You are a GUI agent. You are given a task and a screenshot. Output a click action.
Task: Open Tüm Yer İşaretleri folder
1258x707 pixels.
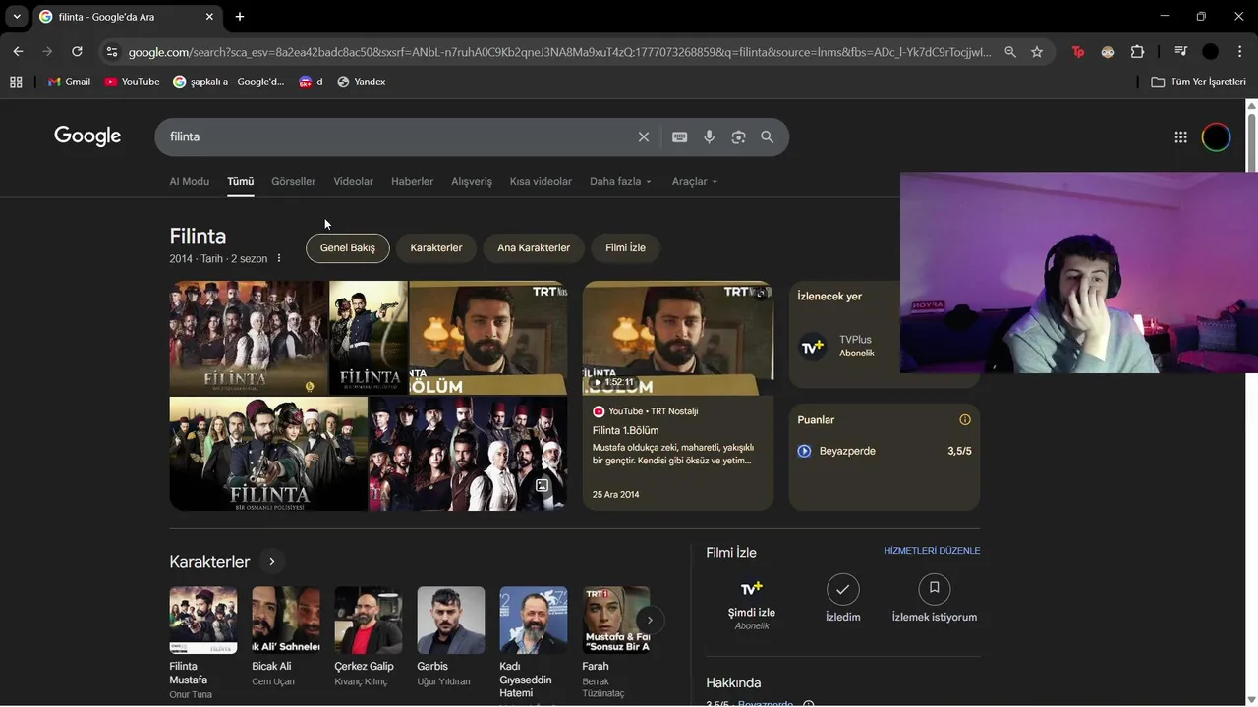1198,82
